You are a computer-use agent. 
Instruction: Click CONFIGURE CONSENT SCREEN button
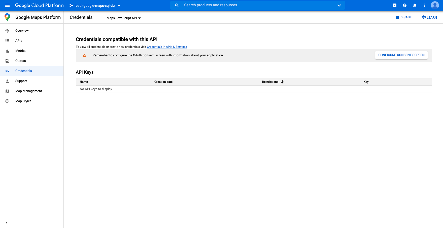[x=401, y=55]
